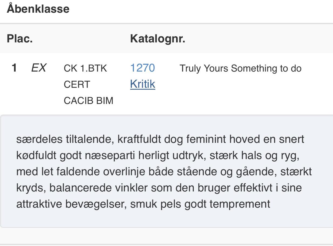Open catalogue number 1270 link
The image size is (333, 246).
[x=142, y=68]
